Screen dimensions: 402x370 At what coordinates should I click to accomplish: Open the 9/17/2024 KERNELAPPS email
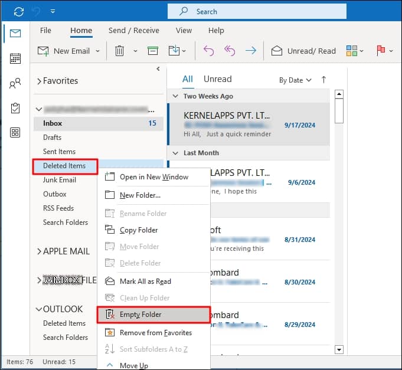click(249, 125)
